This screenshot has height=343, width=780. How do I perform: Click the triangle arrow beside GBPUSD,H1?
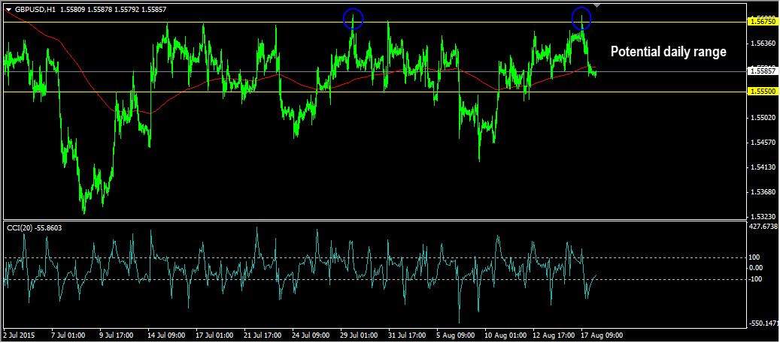[x=8, y=10]
